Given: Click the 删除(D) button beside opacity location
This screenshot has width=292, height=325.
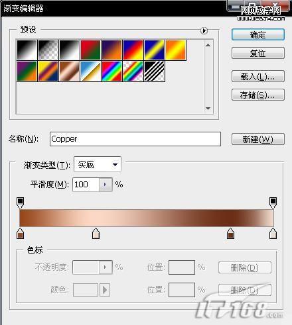Looking at the screenshot, I should point(245,267).
